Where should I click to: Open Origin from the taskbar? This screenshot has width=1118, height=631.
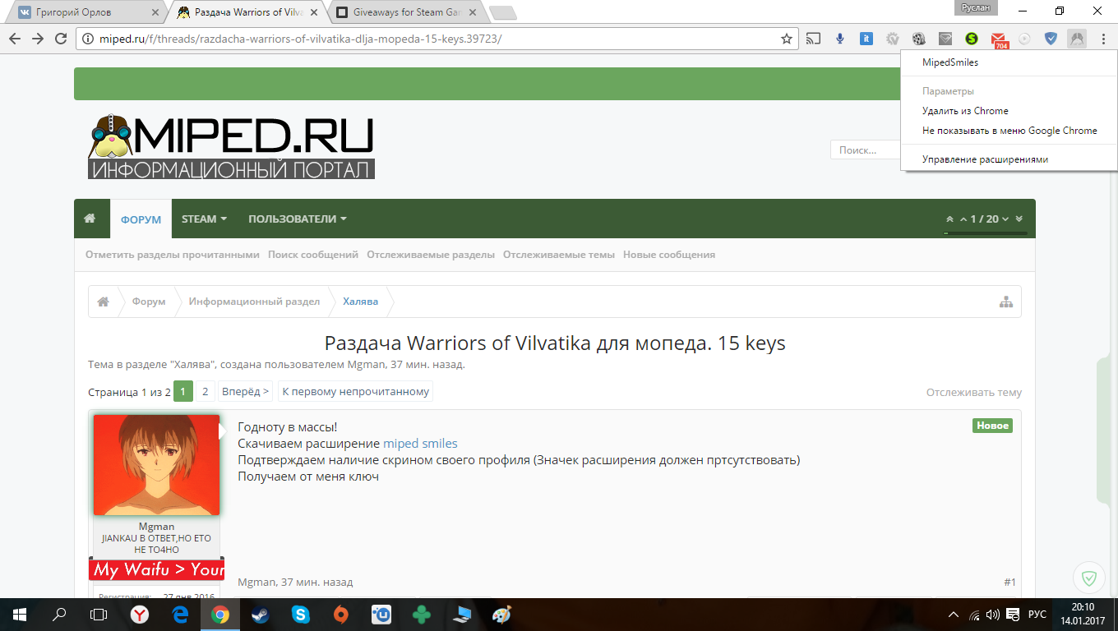tap(340, 614)
